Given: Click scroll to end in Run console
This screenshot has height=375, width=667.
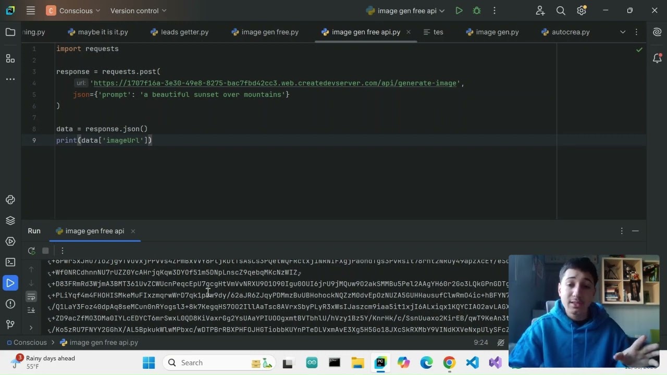Looking at the screenshot, I should click(x=31, y=310).
